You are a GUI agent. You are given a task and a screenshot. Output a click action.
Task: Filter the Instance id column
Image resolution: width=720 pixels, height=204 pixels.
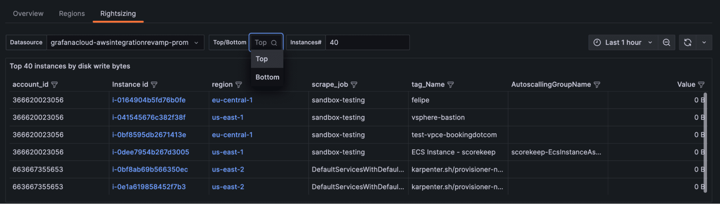154,85
